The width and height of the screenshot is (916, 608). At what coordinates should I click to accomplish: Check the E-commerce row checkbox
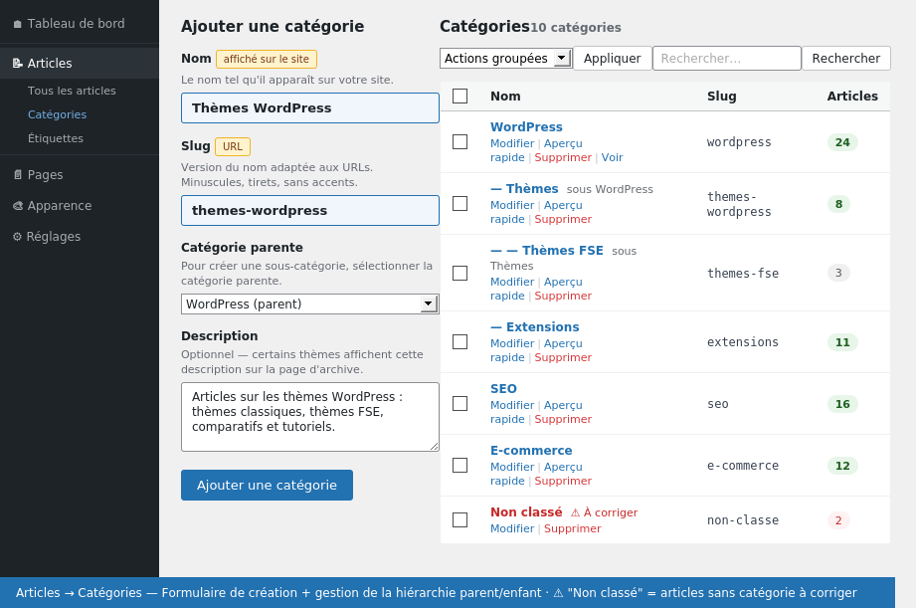459,466
